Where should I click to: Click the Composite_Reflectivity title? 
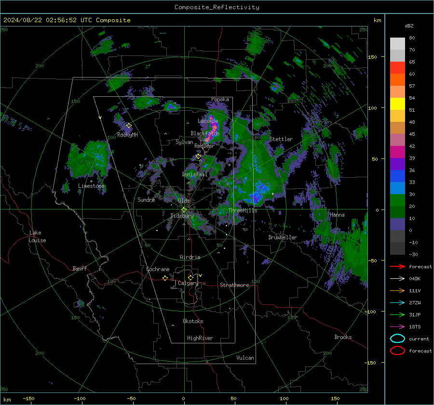tap(217, 7)
